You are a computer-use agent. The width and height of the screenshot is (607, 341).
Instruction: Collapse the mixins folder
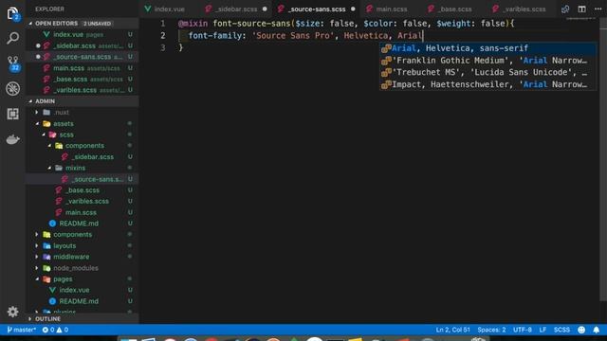click(x=82, y=168)
